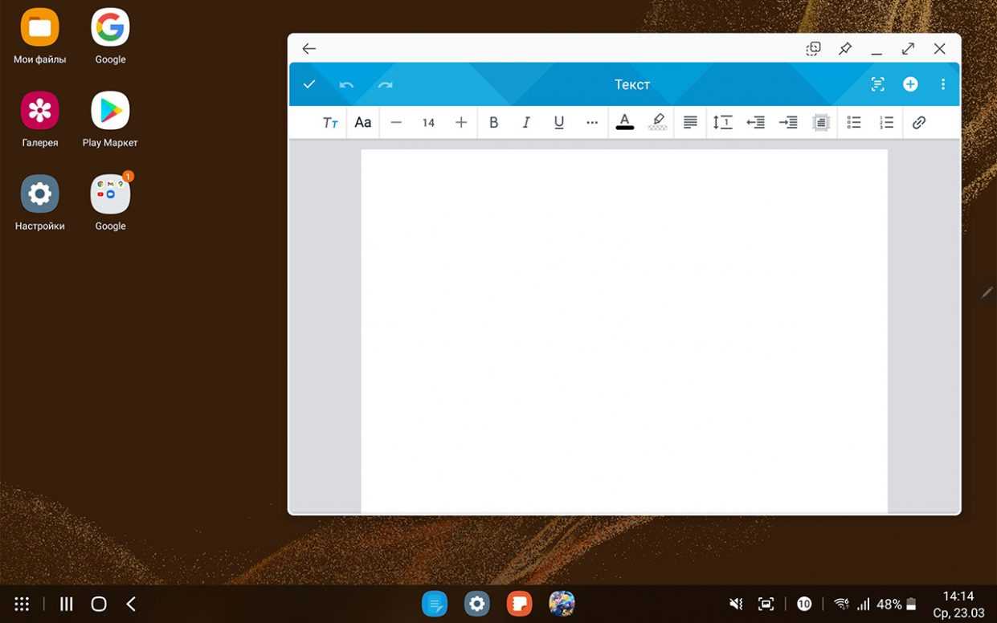Increase indent of the paragraph
The image size is (997, 623).
tap(788, 123)
